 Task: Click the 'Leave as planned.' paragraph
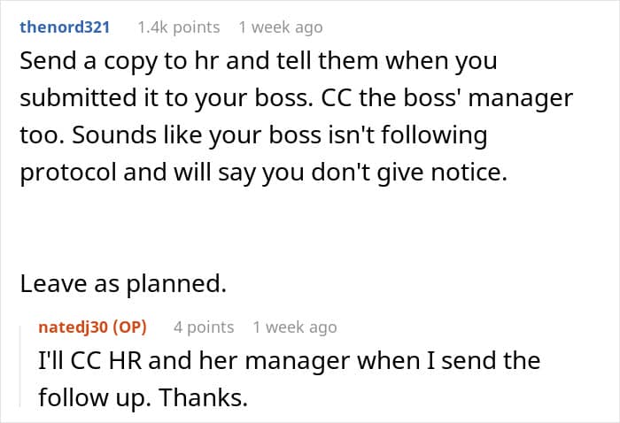pyautogui.click(x=123, y=284)
